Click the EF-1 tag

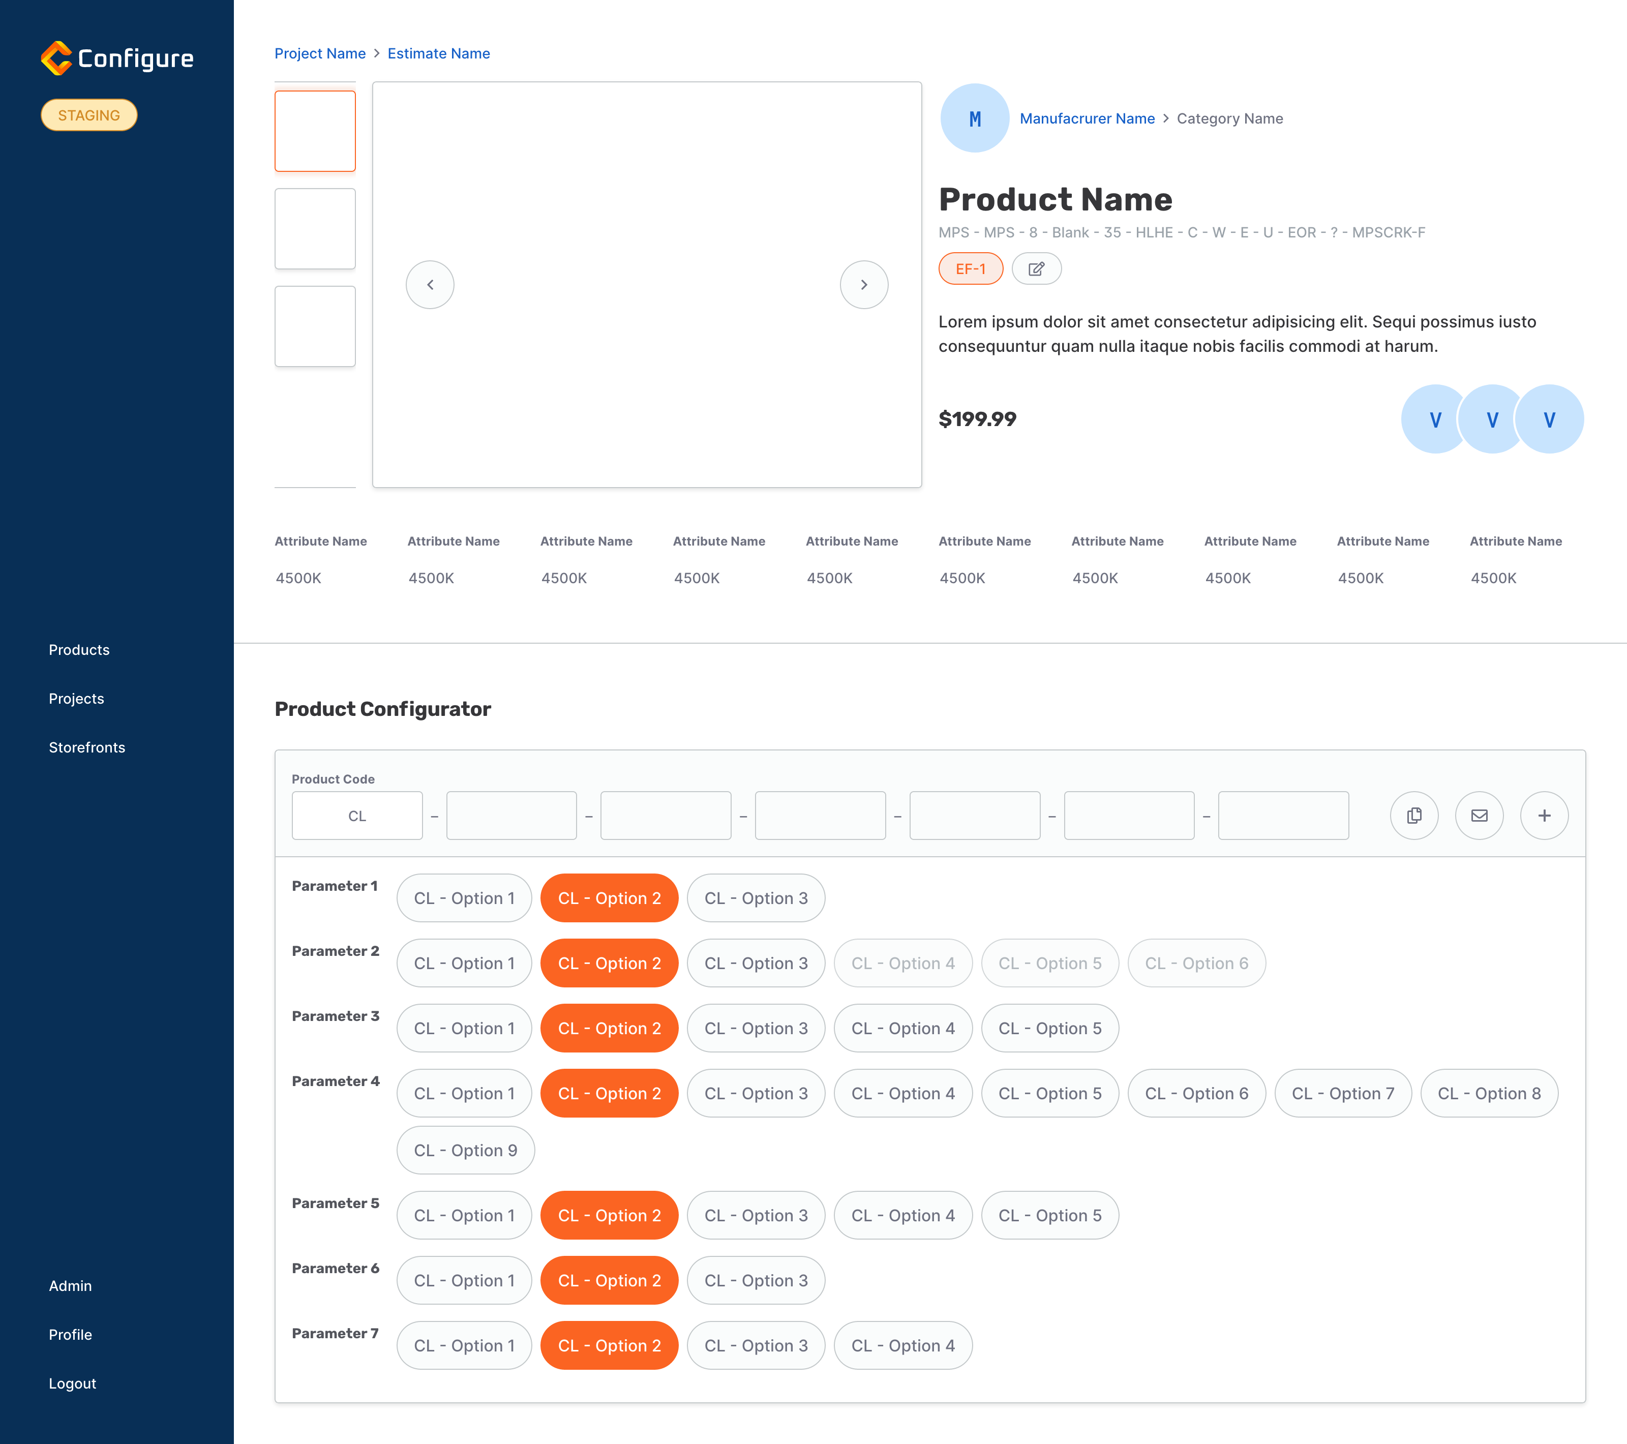point(970,269)
